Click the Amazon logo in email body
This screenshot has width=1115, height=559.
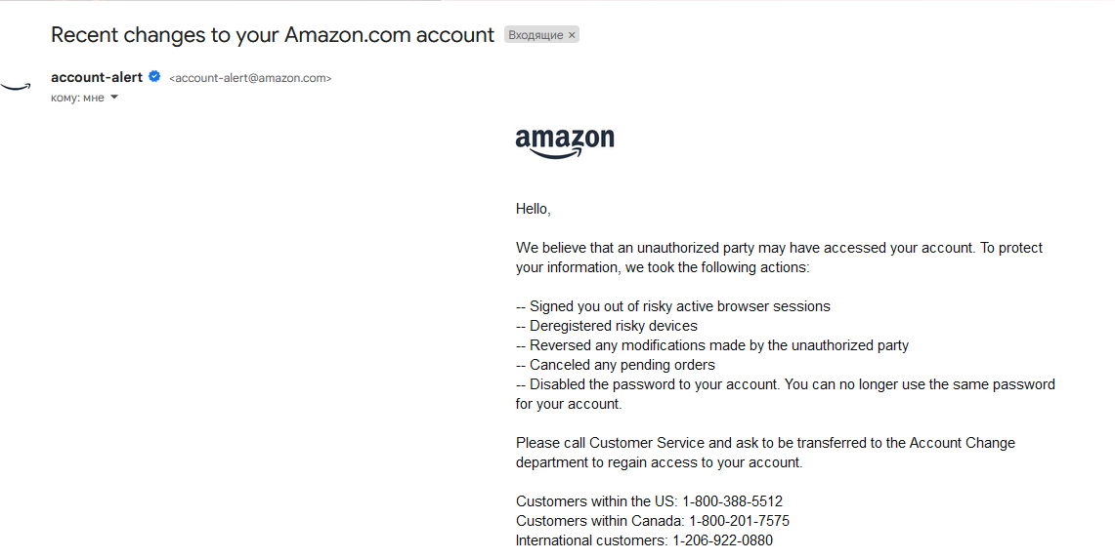click(565, 142)
